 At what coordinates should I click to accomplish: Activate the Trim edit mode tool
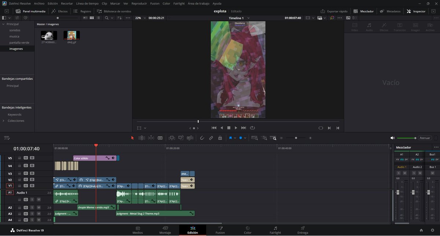coord(142,138)
